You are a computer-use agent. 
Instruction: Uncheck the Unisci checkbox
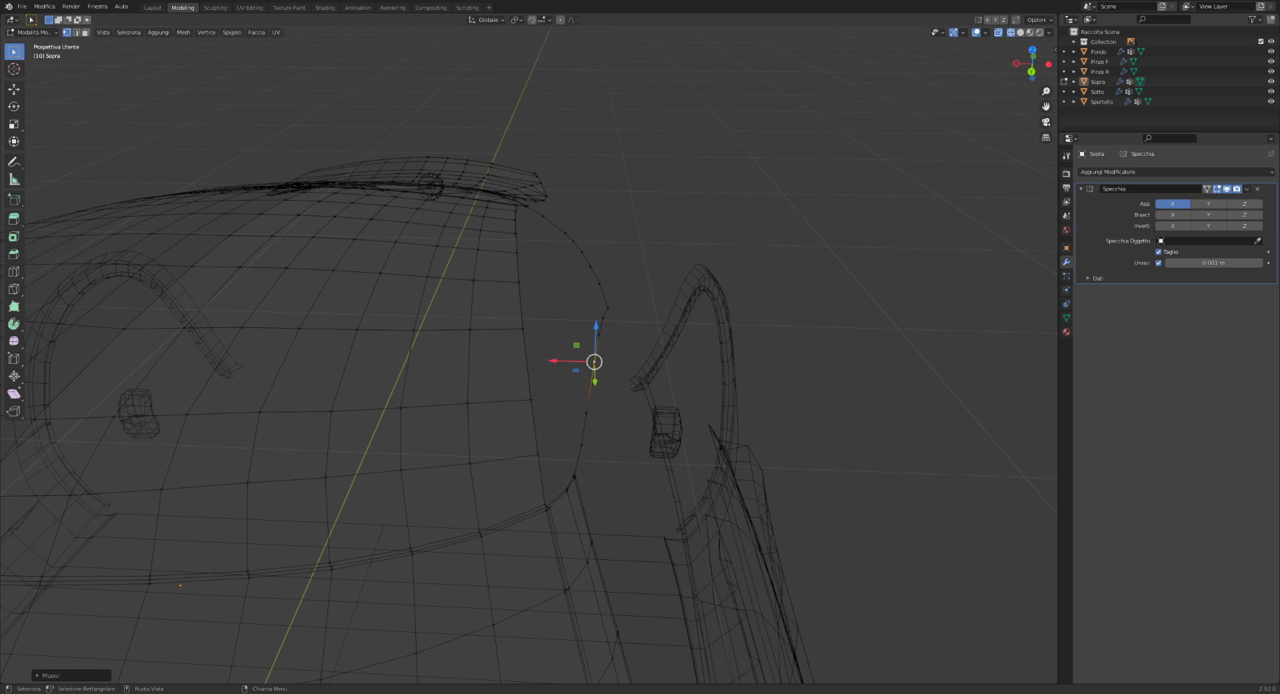tap(1159, 263)
